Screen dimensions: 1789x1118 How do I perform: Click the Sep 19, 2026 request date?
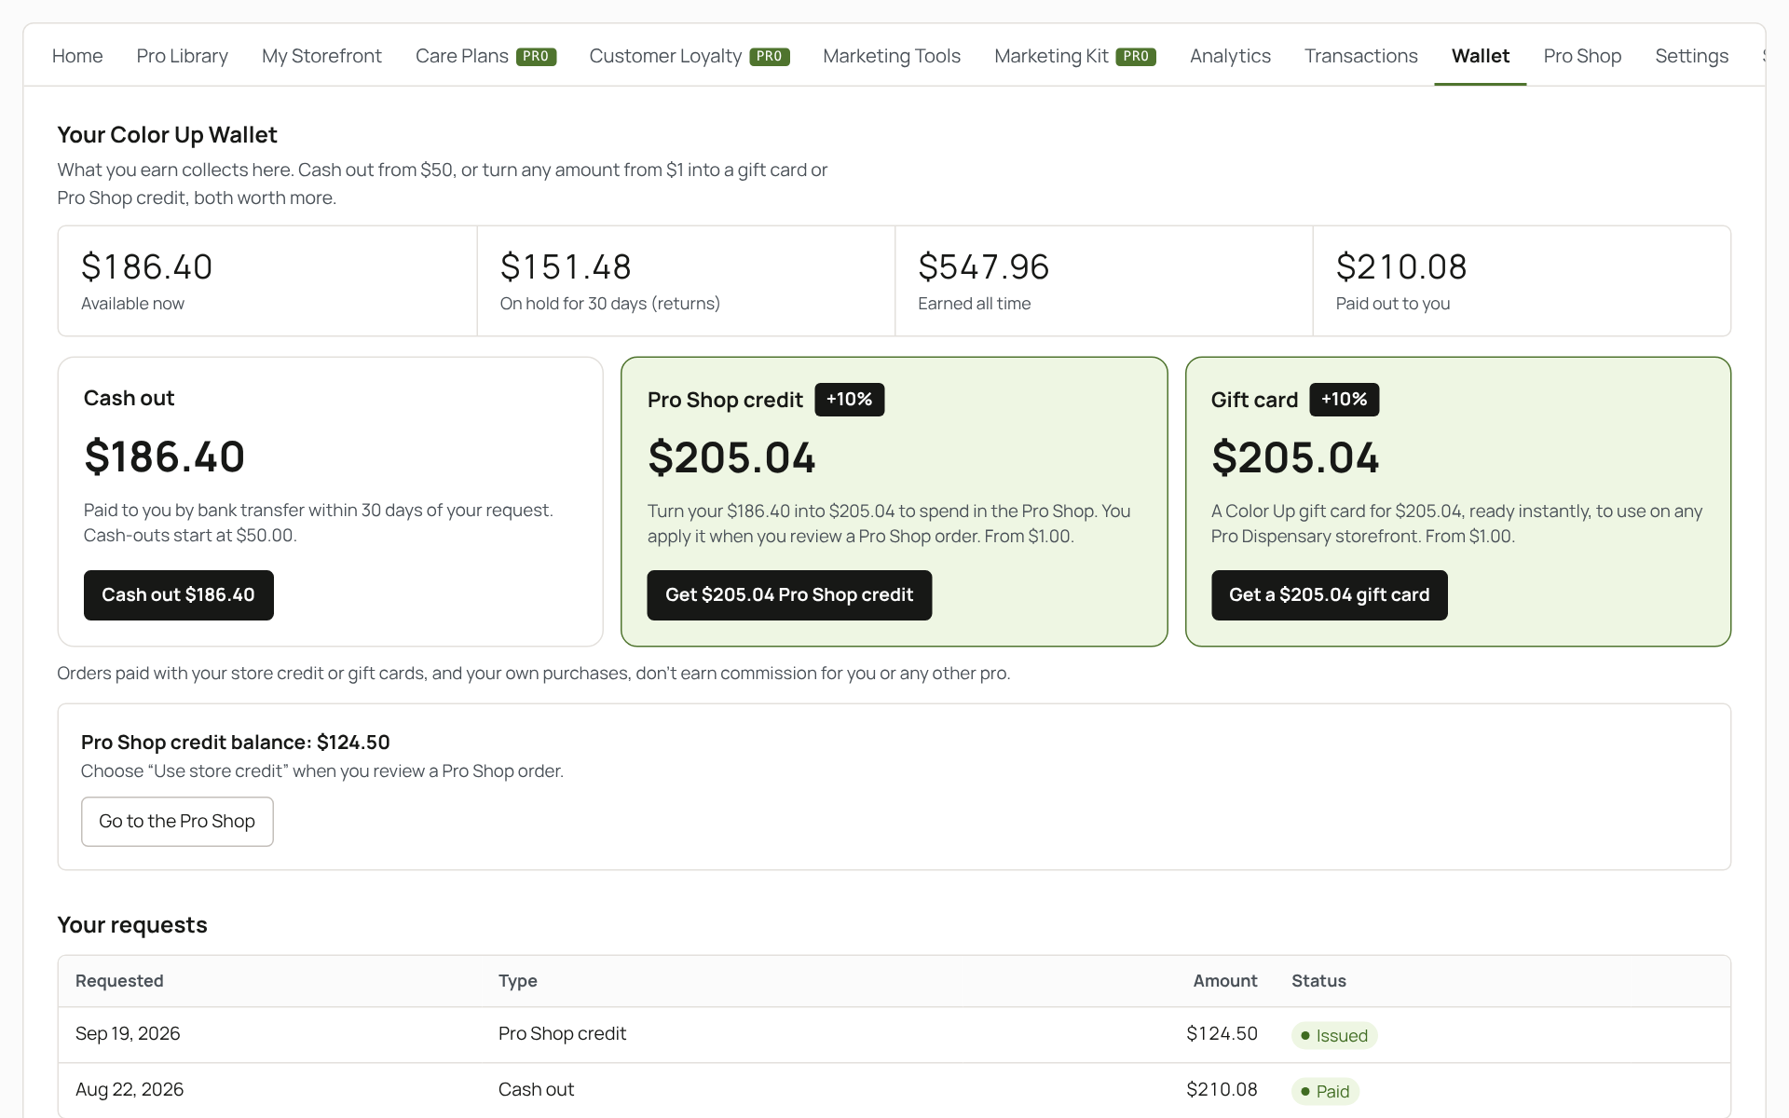128,1034
